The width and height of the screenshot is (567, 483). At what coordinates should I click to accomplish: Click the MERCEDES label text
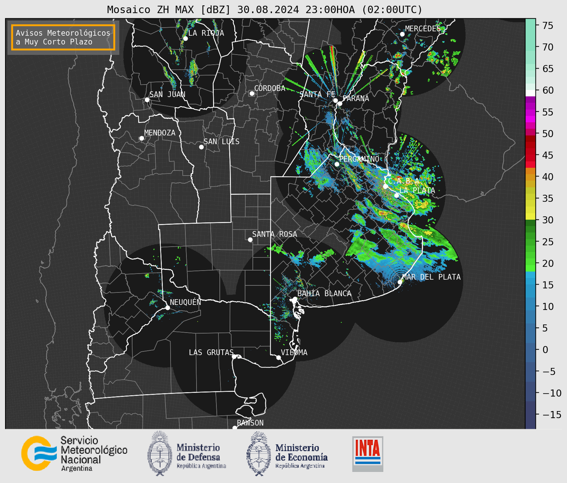coord(423,29)
